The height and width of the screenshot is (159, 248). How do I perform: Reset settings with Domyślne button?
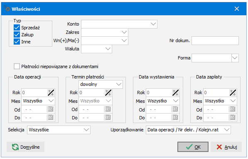pyautogui.click(x=26, y=147)
